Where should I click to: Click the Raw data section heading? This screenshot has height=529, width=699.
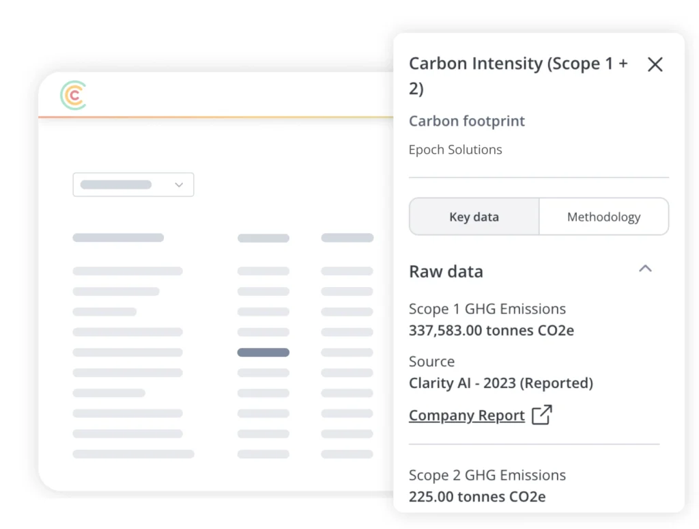tap(446, 271)
